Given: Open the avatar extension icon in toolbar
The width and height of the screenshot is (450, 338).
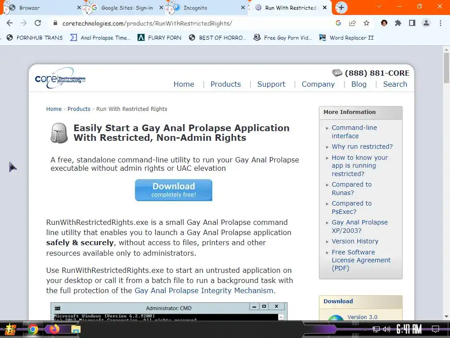Looking at the screenshot, I should point(384,23).
